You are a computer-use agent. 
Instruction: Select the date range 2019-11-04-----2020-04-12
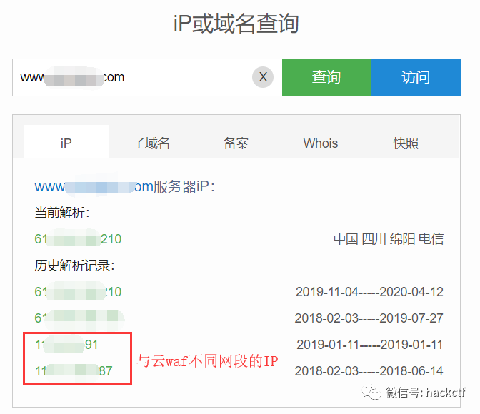[x=369, y=292]
